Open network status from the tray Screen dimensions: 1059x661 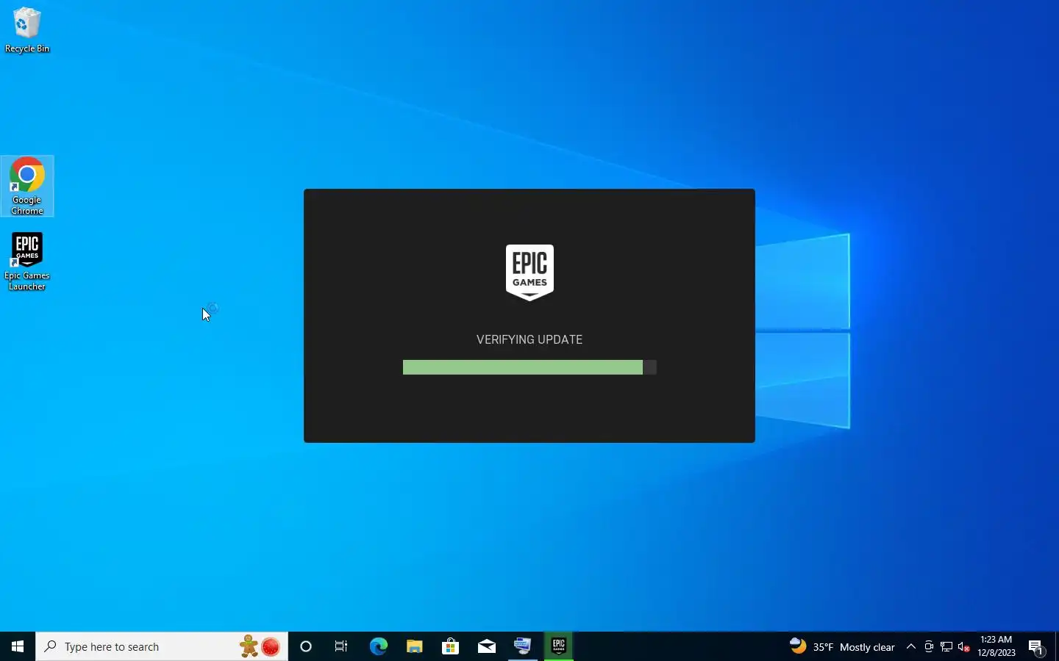coord(947,646)
